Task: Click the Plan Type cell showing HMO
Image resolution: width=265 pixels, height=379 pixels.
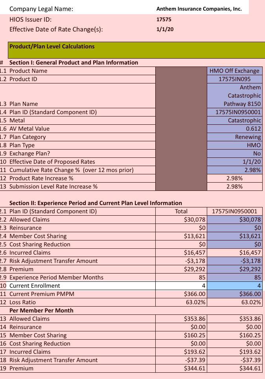Action: click(x=234, y=145)
